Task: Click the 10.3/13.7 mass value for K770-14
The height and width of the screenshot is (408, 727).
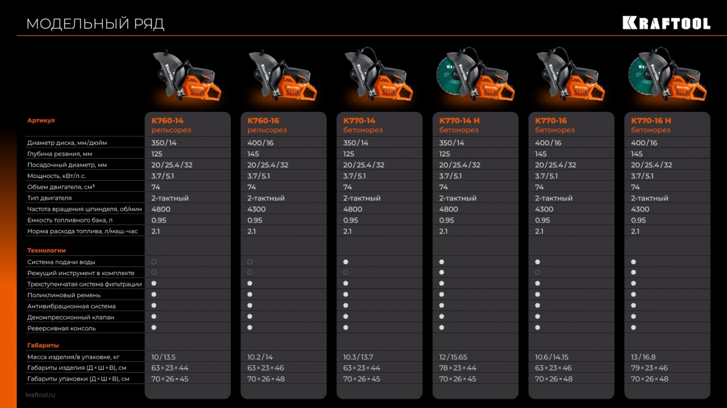Action: pyautogui.click(x=358, y=357)
